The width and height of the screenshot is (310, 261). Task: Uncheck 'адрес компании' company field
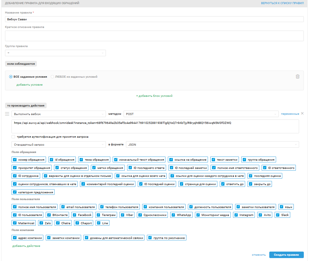coord(14,238)
